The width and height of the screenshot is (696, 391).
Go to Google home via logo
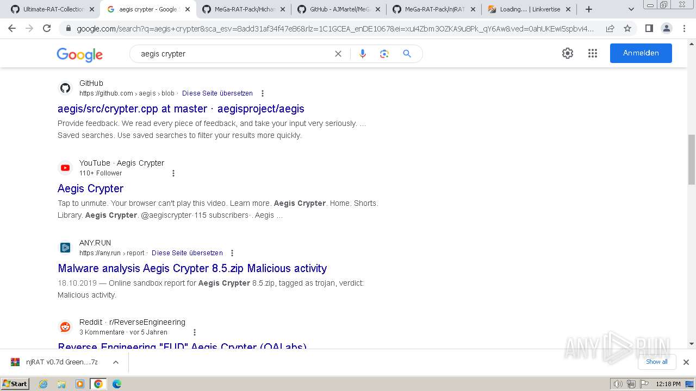[x=79, y=54]
